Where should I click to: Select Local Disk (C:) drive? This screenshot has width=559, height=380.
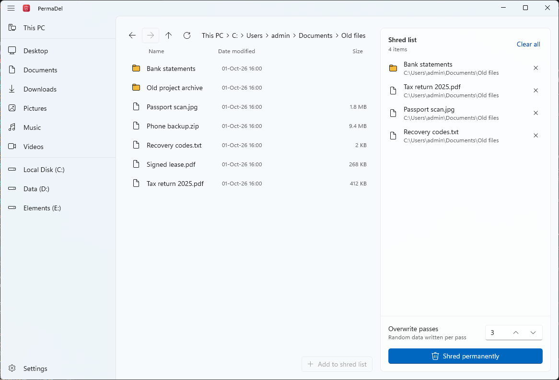tap(58, 170)
